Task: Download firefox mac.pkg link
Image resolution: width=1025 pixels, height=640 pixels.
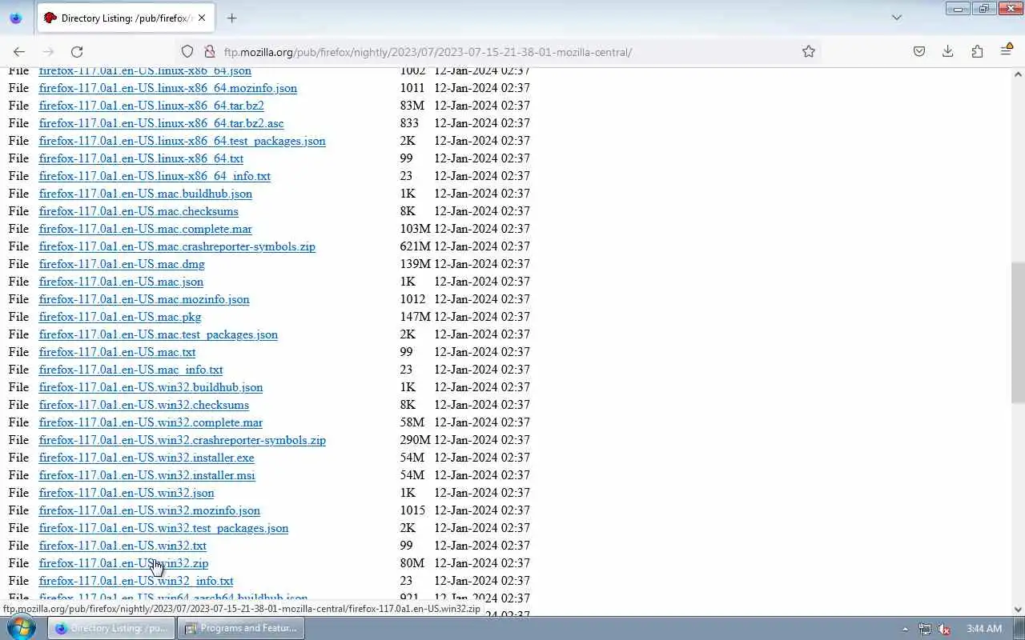Action: point(120,317)
